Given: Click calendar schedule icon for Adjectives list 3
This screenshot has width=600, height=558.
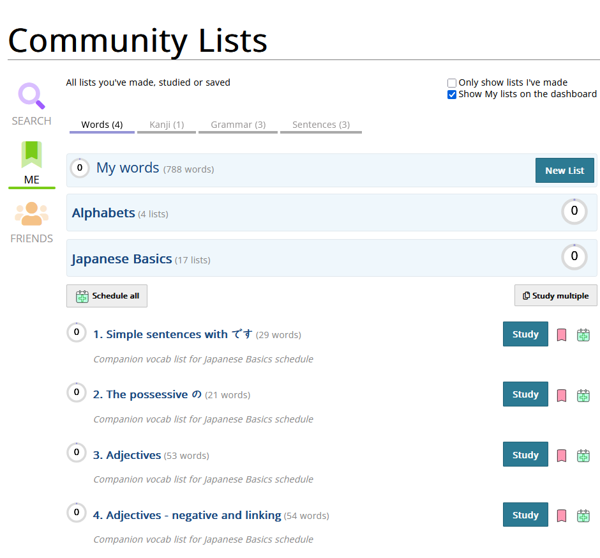Looking at the screenshot, I should [583, 456].
